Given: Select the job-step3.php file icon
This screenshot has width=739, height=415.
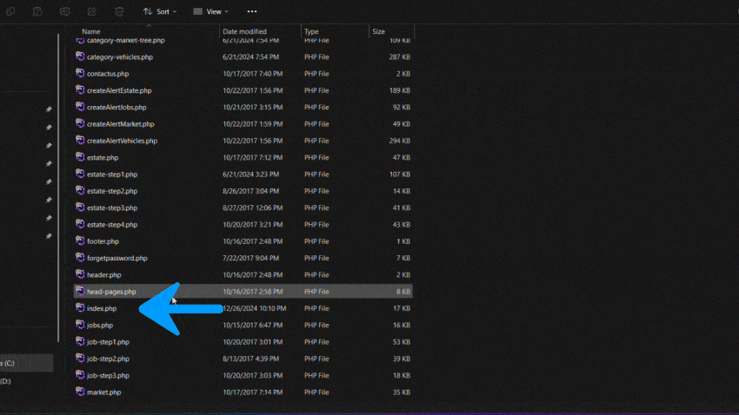Looking at the screenshot, I should [80, 375].
